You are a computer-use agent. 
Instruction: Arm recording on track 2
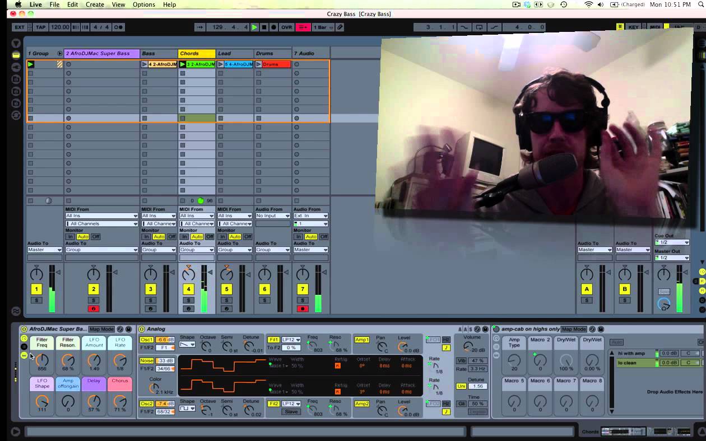tap(94, 309)
